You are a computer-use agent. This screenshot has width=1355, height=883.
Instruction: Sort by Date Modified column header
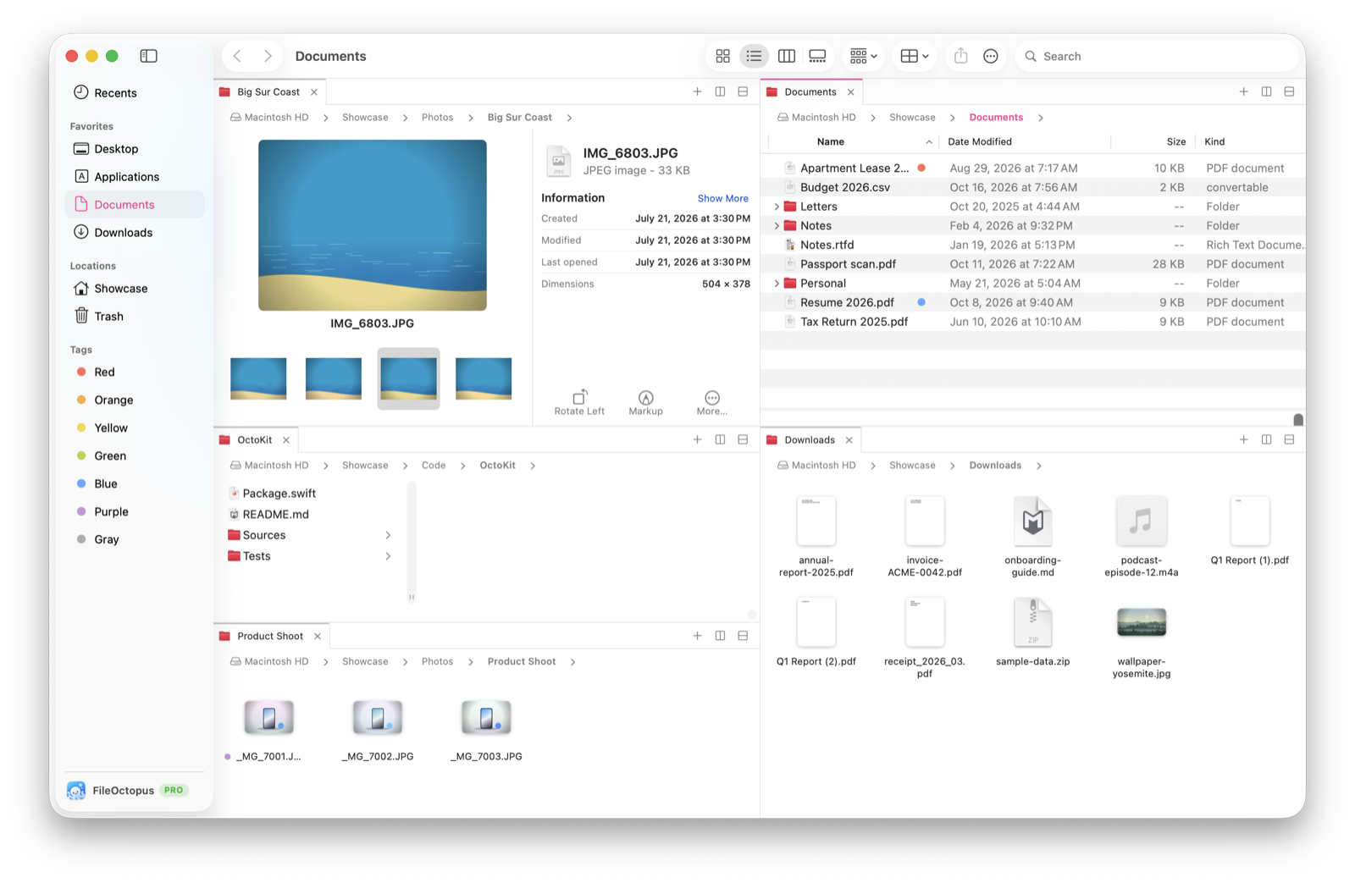[x=1026, y=141]
